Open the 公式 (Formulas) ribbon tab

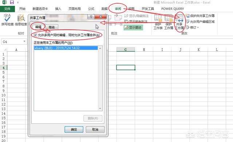click(91, 9)
